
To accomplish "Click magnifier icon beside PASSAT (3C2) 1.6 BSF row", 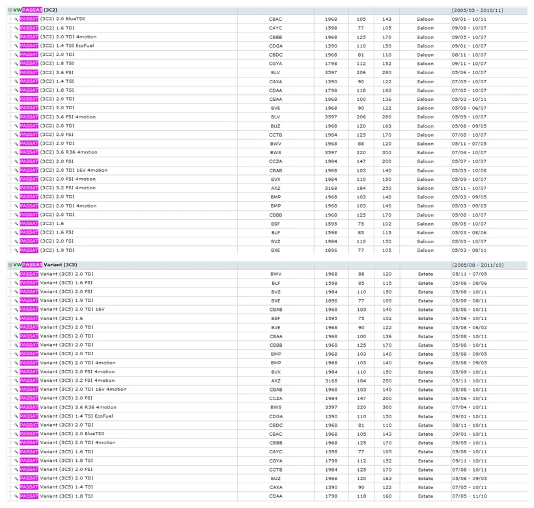I will 16,224.
